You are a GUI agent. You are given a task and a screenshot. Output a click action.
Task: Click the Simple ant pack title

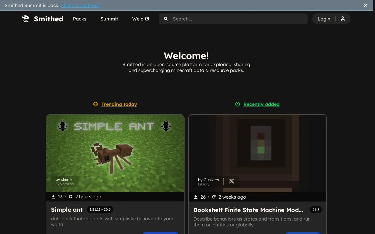67,210
